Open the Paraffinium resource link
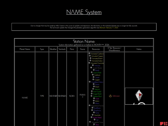This screenshot has height=126, width=168. (97, 108)
